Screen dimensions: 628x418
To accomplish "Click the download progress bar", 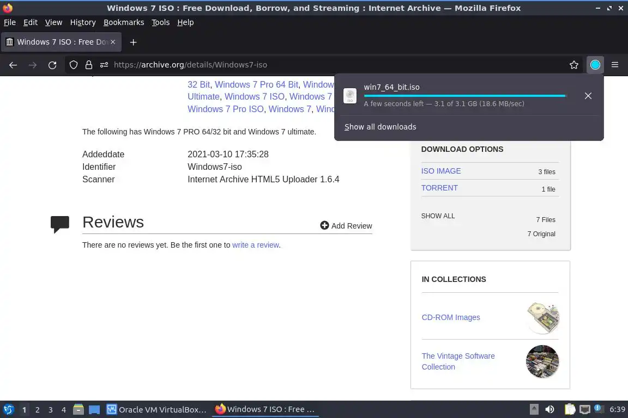I will [464, 96].
